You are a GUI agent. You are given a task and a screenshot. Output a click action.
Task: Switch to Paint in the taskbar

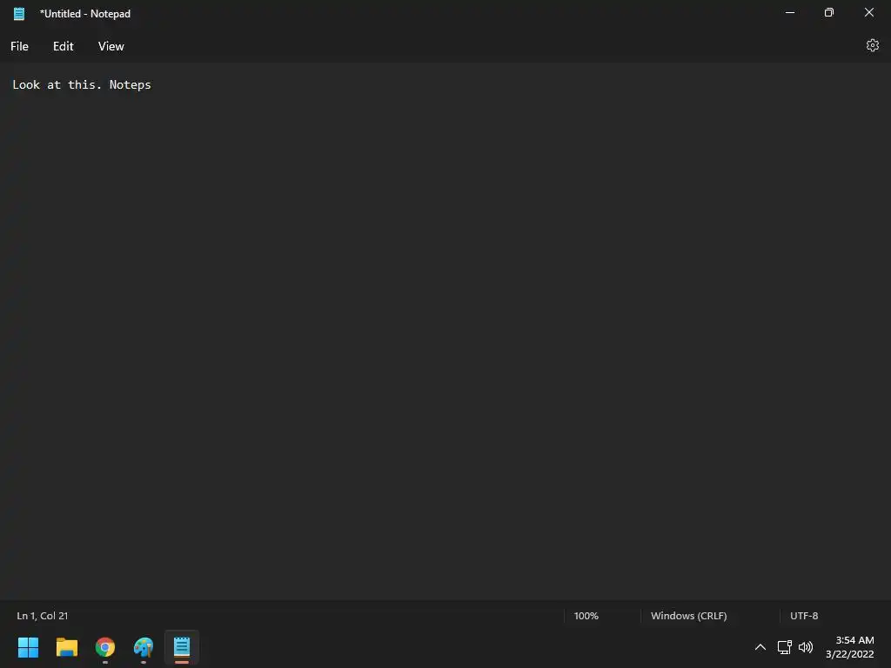pyautogui.click(x=144, y=647)
